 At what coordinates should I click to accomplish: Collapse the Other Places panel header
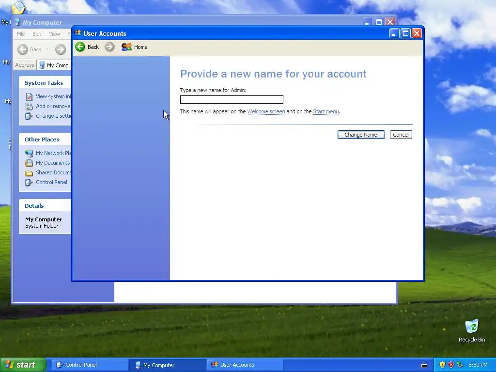click(x=45, y=139)
